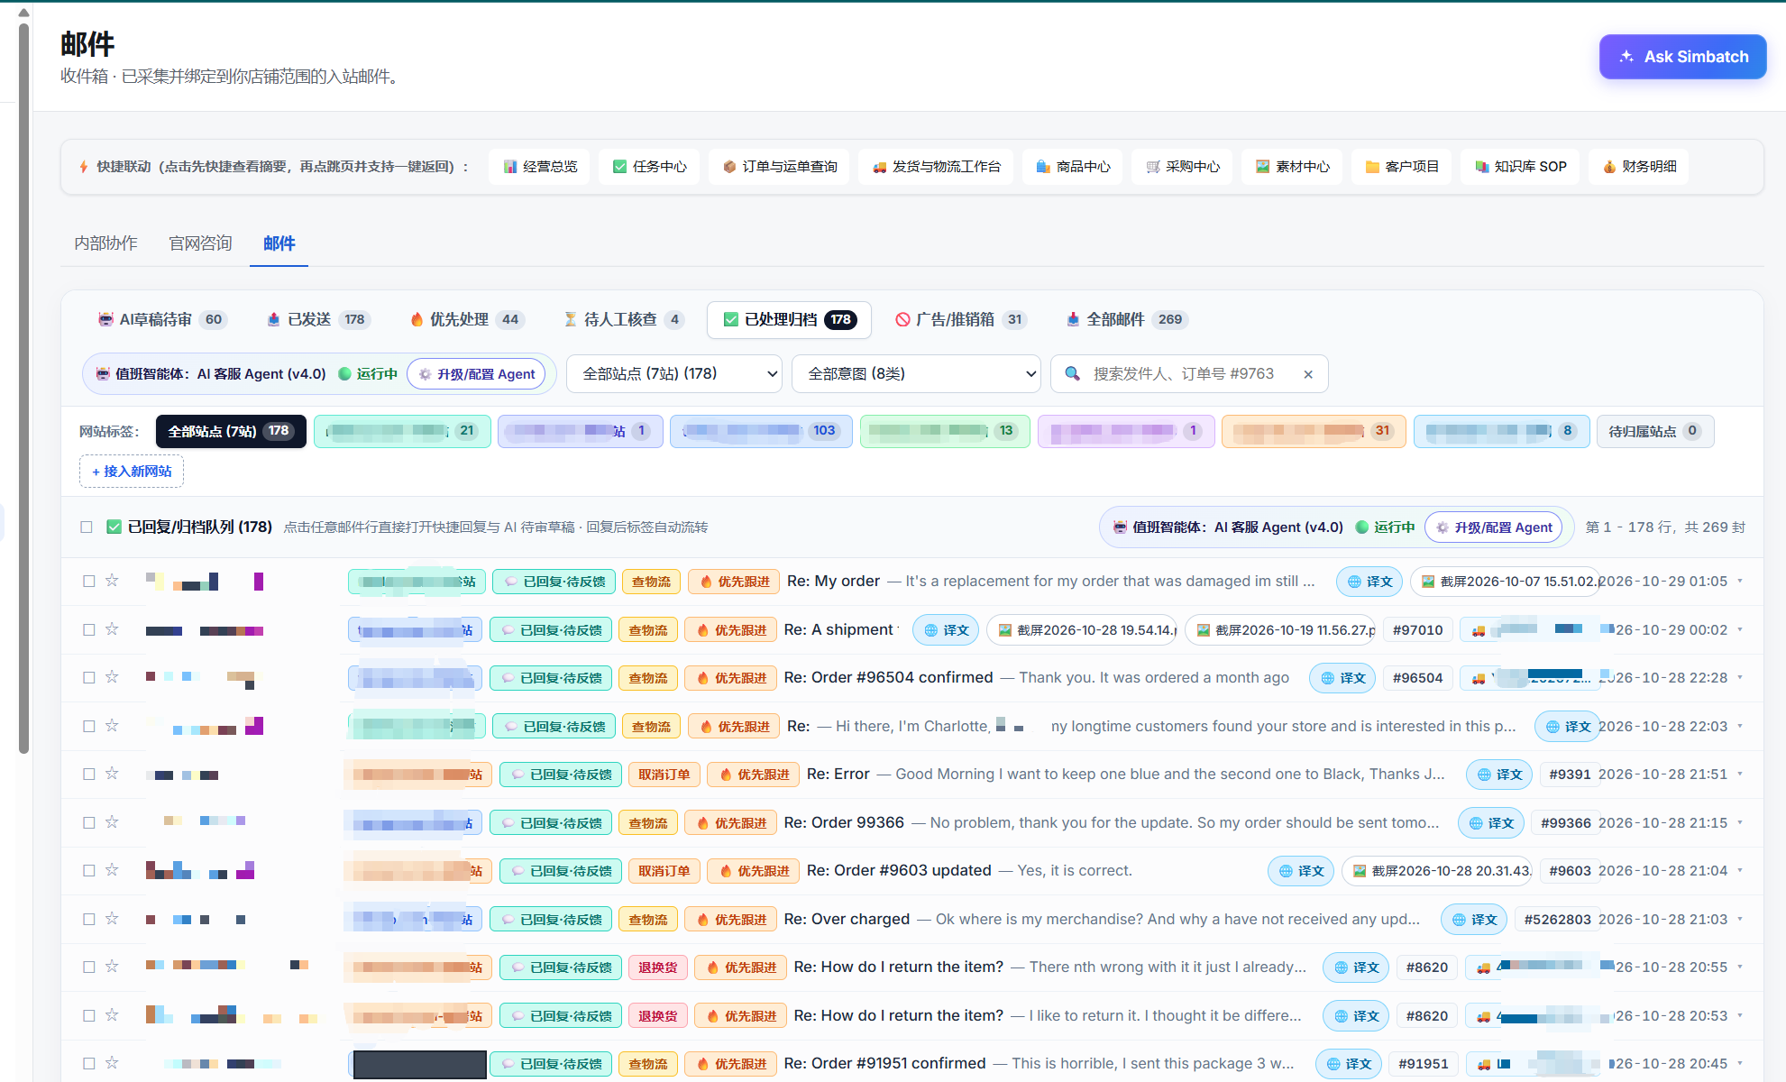The width and height of the screenshot is (1786, 1082).
Task: Focus the 搜索发件人、订单号 search field
Action: [1188, 373]
